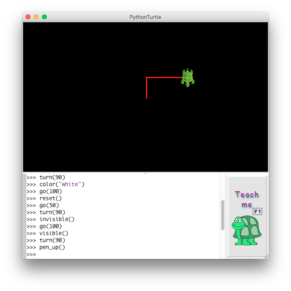Viewport: 291px width, 291px height.
Task: Click the window resize grip in the corner
Action: click(x=266, y=256)
